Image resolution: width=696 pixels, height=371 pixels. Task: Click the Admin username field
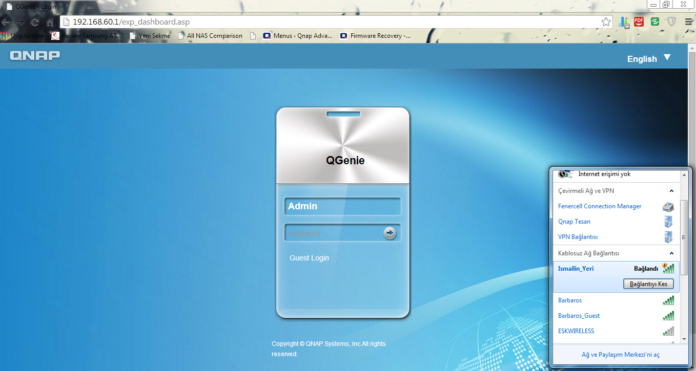coord(342,206)
